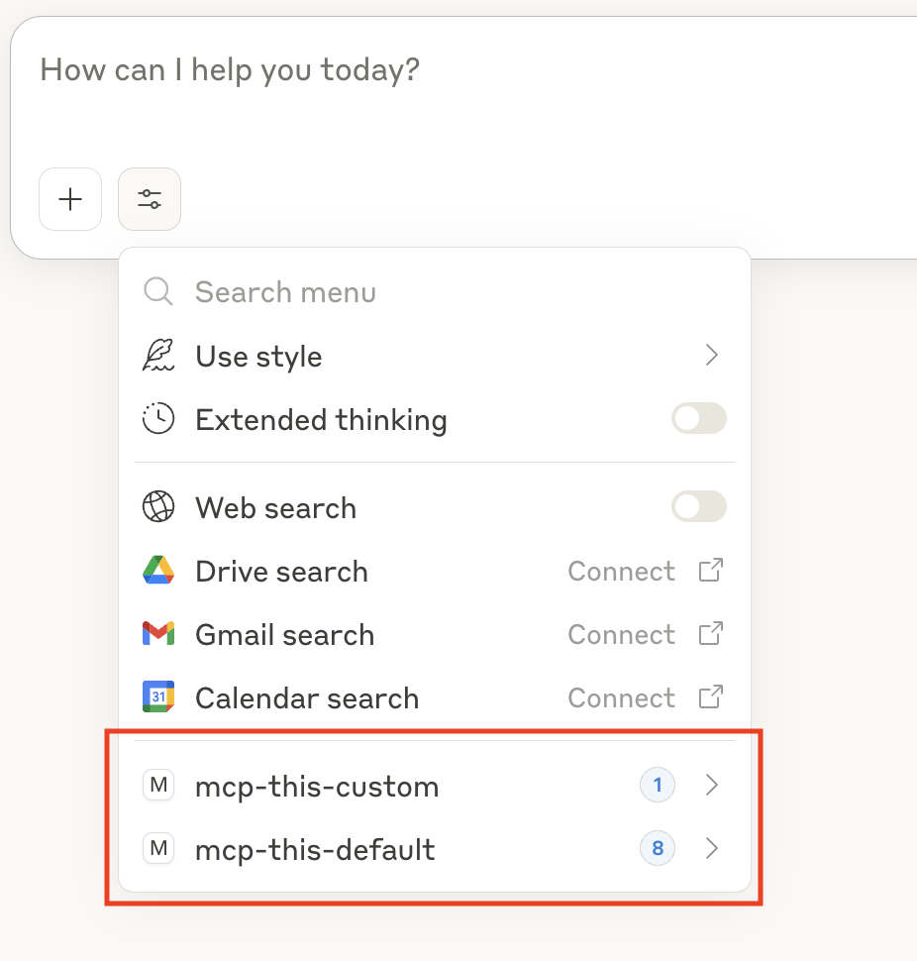Open the Use style menu item
Image resolution: width=917 pixels, height=961 pixels.
point(435,356)
